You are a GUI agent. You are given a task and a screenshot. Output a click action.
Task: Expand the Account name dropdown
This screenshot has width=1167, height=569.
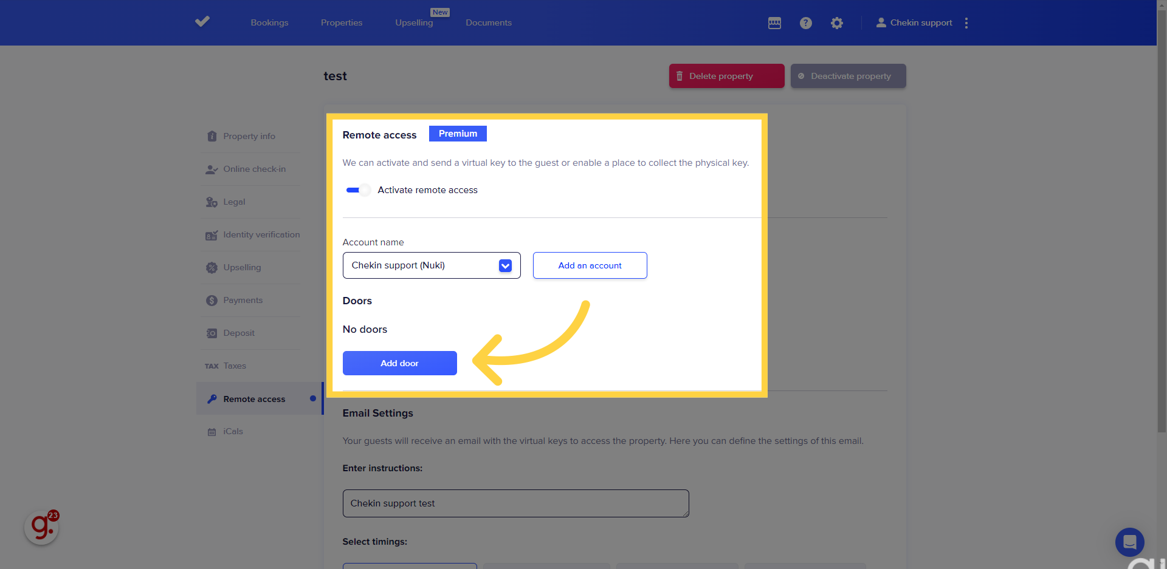[505, 265]
